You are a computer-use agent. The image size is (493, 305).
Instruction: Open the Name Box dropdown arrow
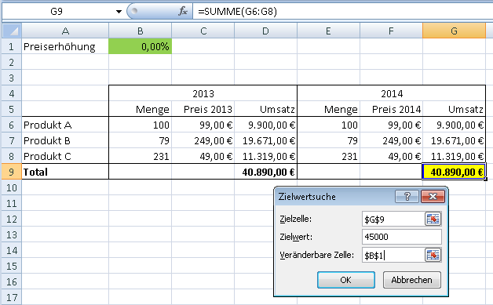(119, 12)
